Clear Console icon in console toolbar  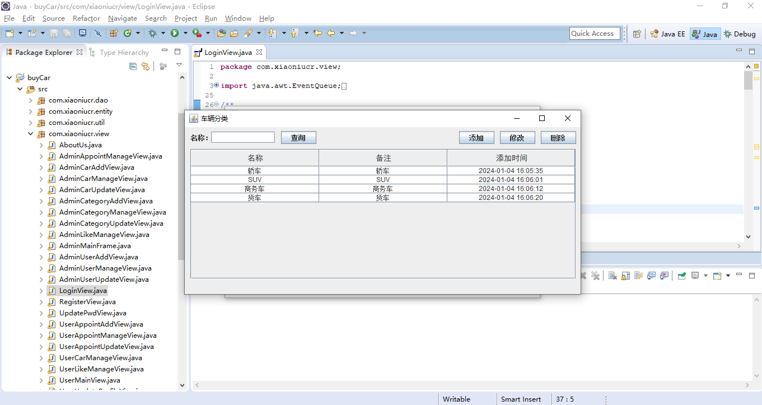click(x=613, y=276)
